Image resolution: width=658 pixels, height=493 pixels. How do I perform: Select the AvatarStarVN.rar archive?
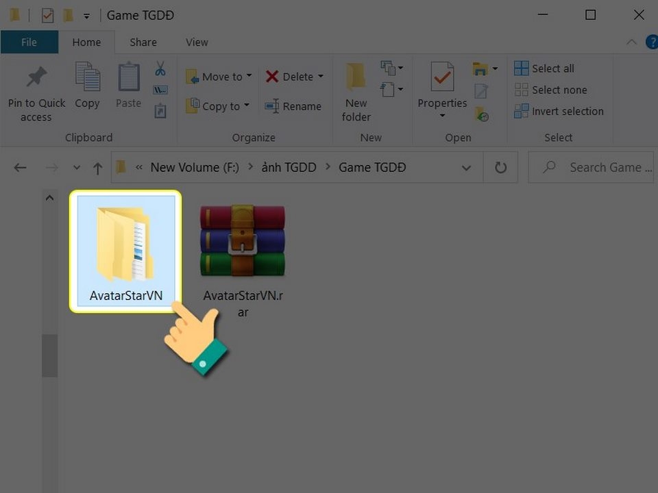point(243,260)
